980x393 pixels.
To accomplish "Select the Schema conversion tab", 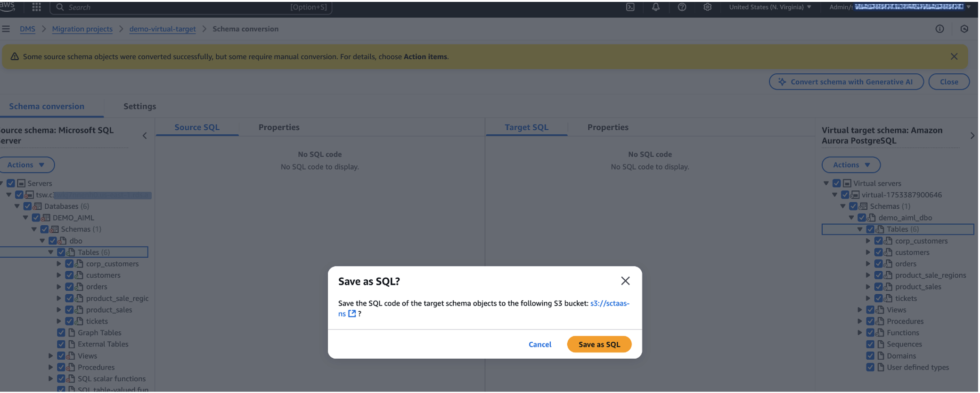I will [47, 106].
